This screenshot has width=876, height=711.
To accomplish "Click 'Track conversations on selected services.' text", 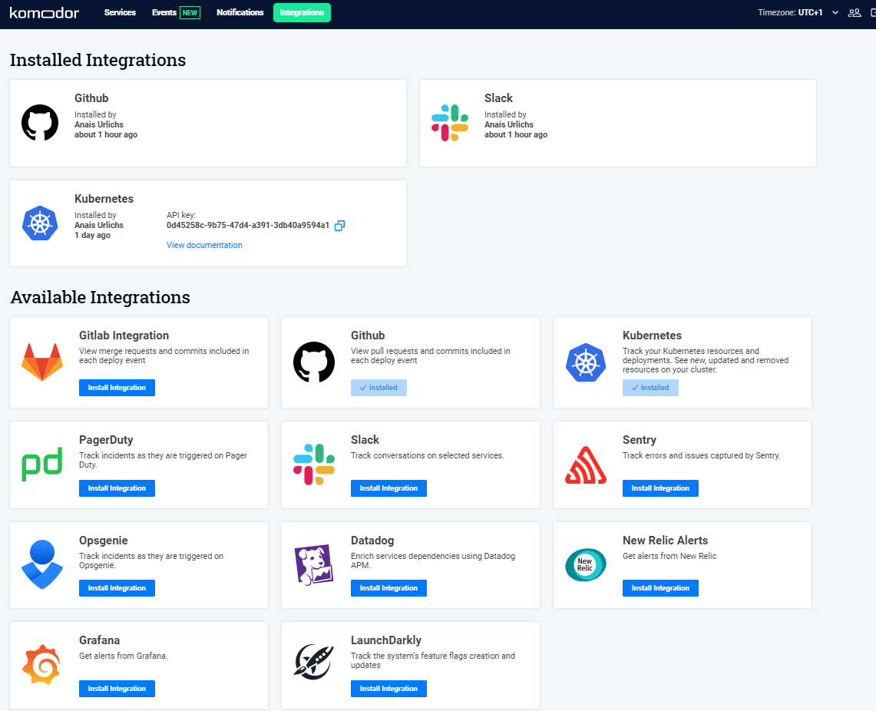I will click(x=428, y=455).
